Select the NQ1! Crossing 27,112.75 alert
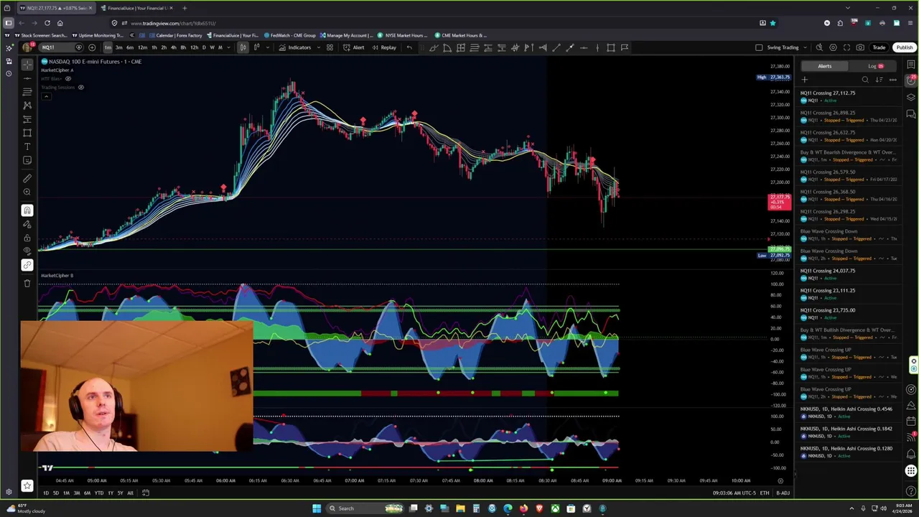This screenshot has width=919, height=517. pos(849,96)
